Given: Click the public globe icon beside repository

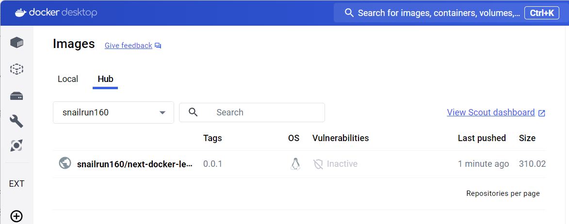Looking at the screenshot, I should (65, 163).
